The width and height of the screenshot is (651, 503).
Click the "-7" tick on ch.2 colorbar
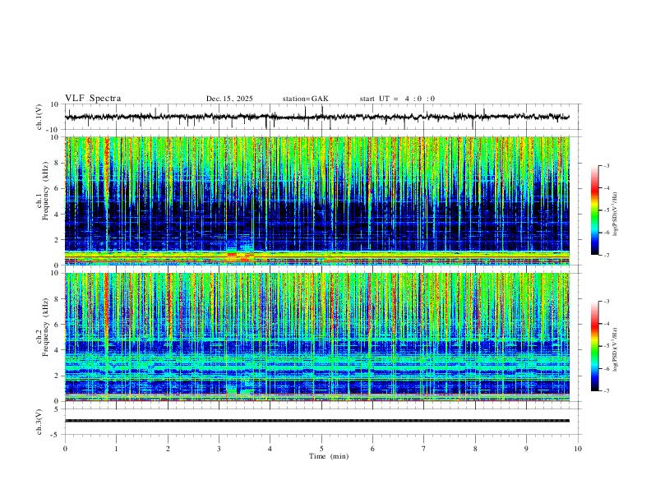(606, 391)
